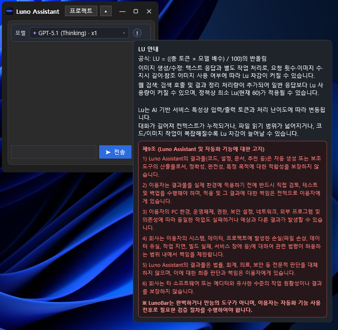Click the LU 안내 heading
338x330 pixels.
click(148, 49)
